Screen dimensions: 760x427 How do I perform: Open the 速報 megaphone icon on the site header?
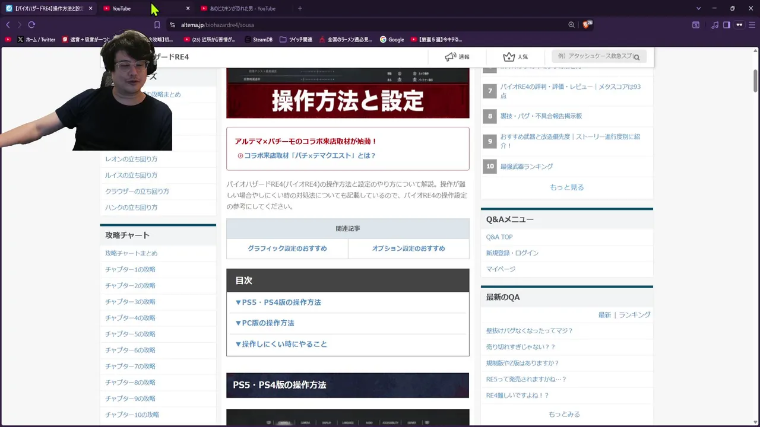coord(457,57)
